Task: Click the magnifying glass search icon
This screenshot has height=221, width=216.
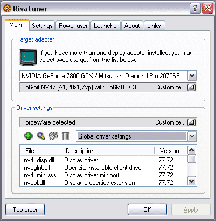Action: pos(41,136)
